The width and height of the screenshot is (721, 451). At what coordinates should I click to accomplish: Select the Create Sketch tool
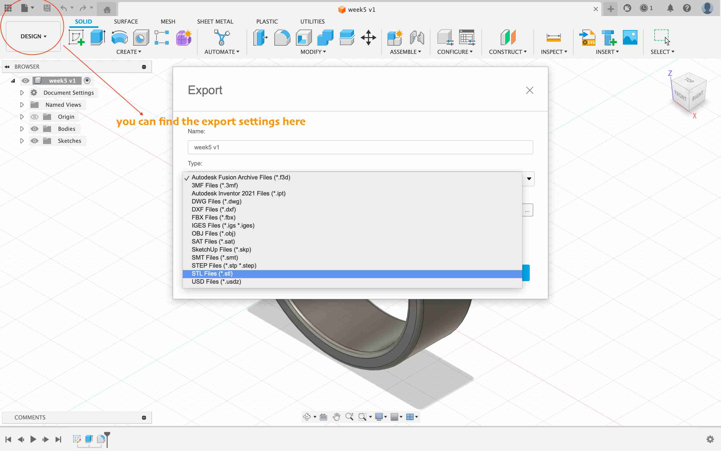click(77, 38)
